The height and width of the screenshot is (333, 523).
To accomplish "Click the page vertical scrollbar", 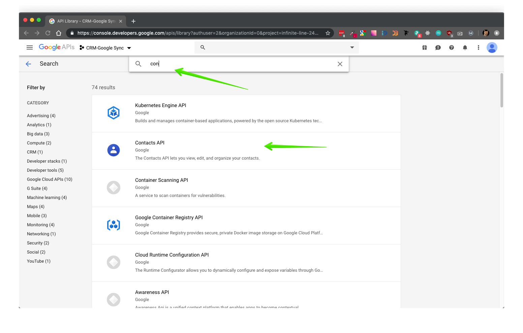I will (x=502, y=90).
